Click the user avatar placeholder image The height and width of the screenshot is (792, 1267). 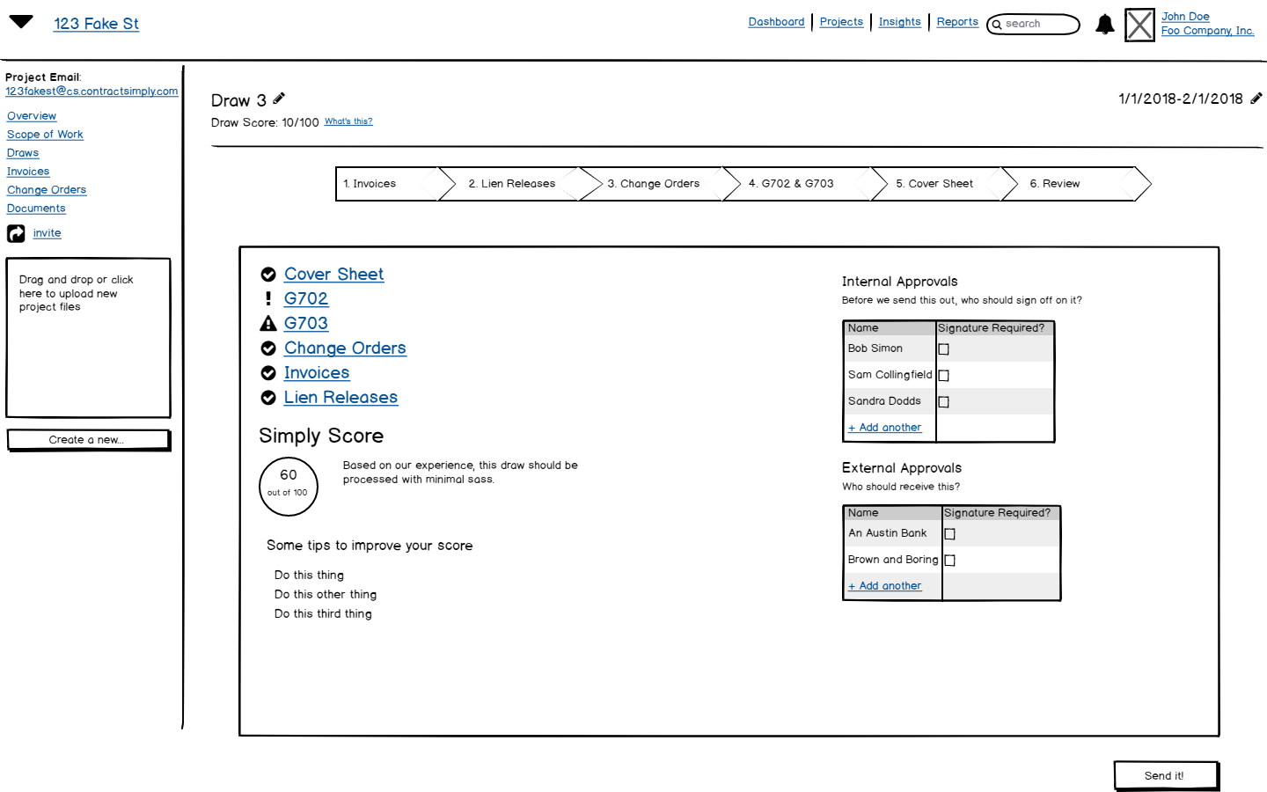[1139, 25]
